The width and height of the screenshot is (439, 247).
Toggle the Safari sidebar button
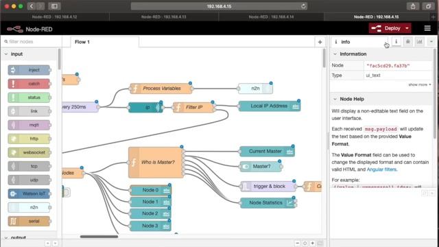coord(55,6)
